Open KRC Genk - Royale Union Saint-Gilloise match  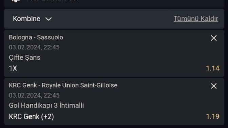pos(63,85)
